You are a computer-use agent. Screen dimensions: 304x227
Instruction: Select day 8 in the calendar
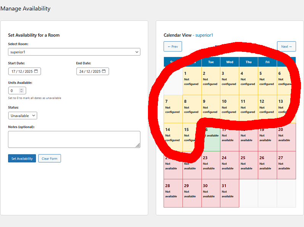[x=192, y=109]
